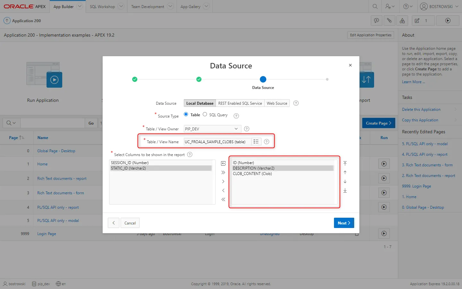Switch to the REST Enabled SQL Service option

(240, 103)
